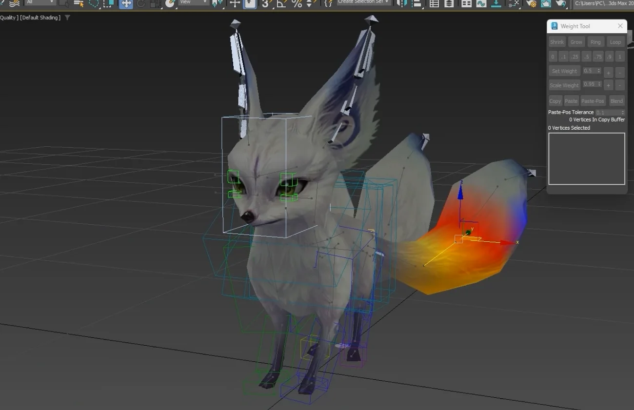Open the Layer Explorer stacked-layers icon
The width and height of the screenshot is (634, 410).
tap(449, 3)
